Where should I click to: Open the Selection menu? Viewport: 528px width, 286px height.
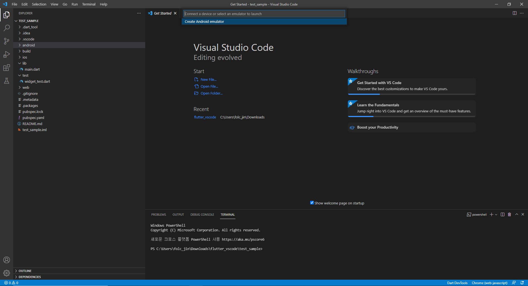[x=39, y=4]
